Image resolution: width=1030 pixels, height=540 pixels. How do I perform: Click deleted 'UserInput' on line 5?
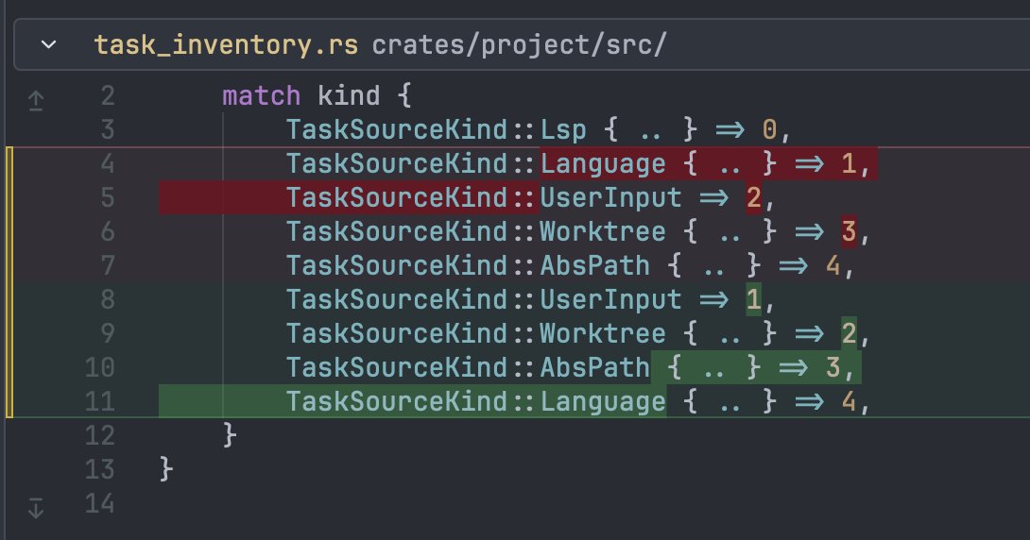(x=610, y=198)
